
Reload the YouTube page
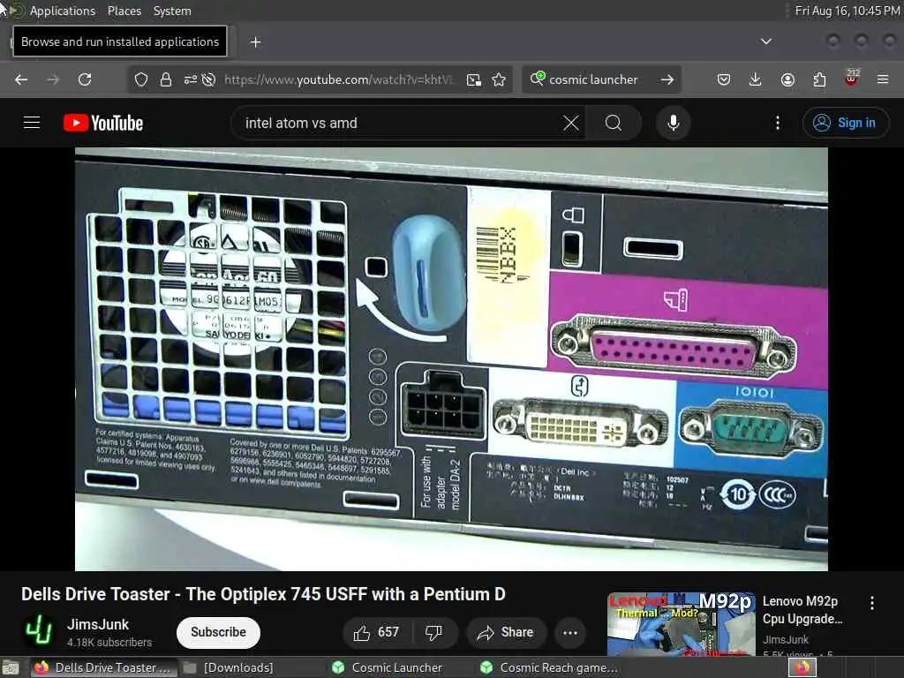pos(85,79)
